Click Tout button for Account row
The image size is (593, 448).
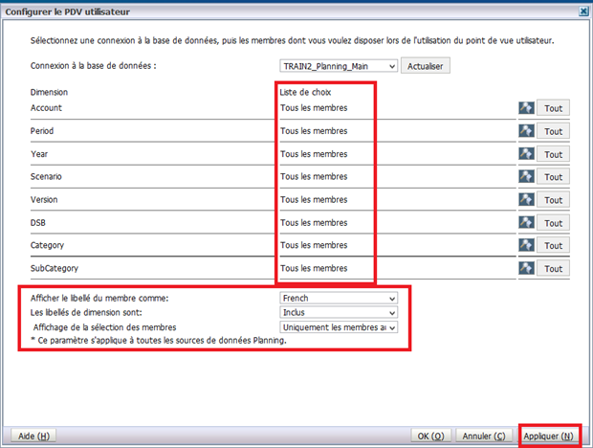pyautogui.click(x=553, y=108)
